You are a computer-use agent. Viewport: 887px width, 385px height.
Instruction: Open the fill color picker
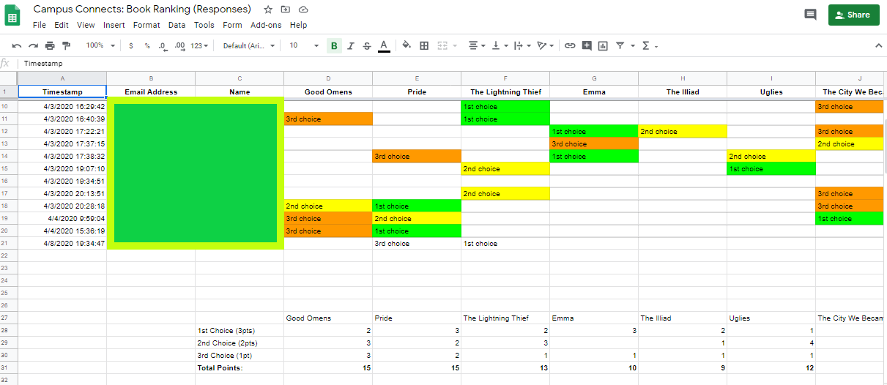407,45
